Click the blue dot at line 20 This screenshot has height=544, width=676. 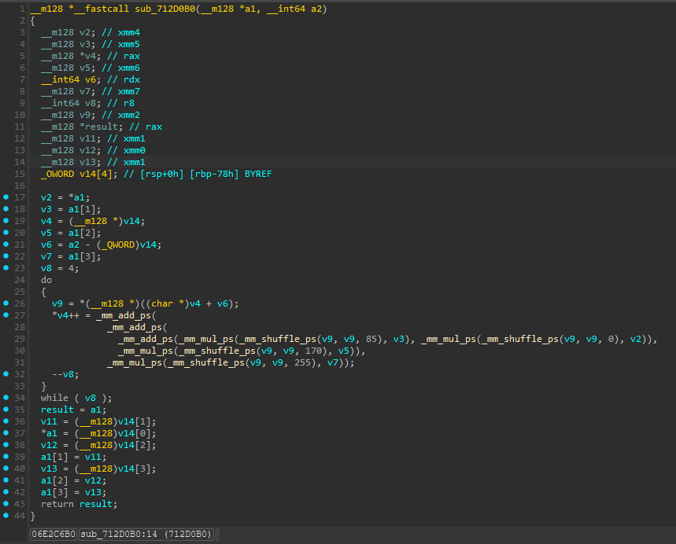point(6,233)
